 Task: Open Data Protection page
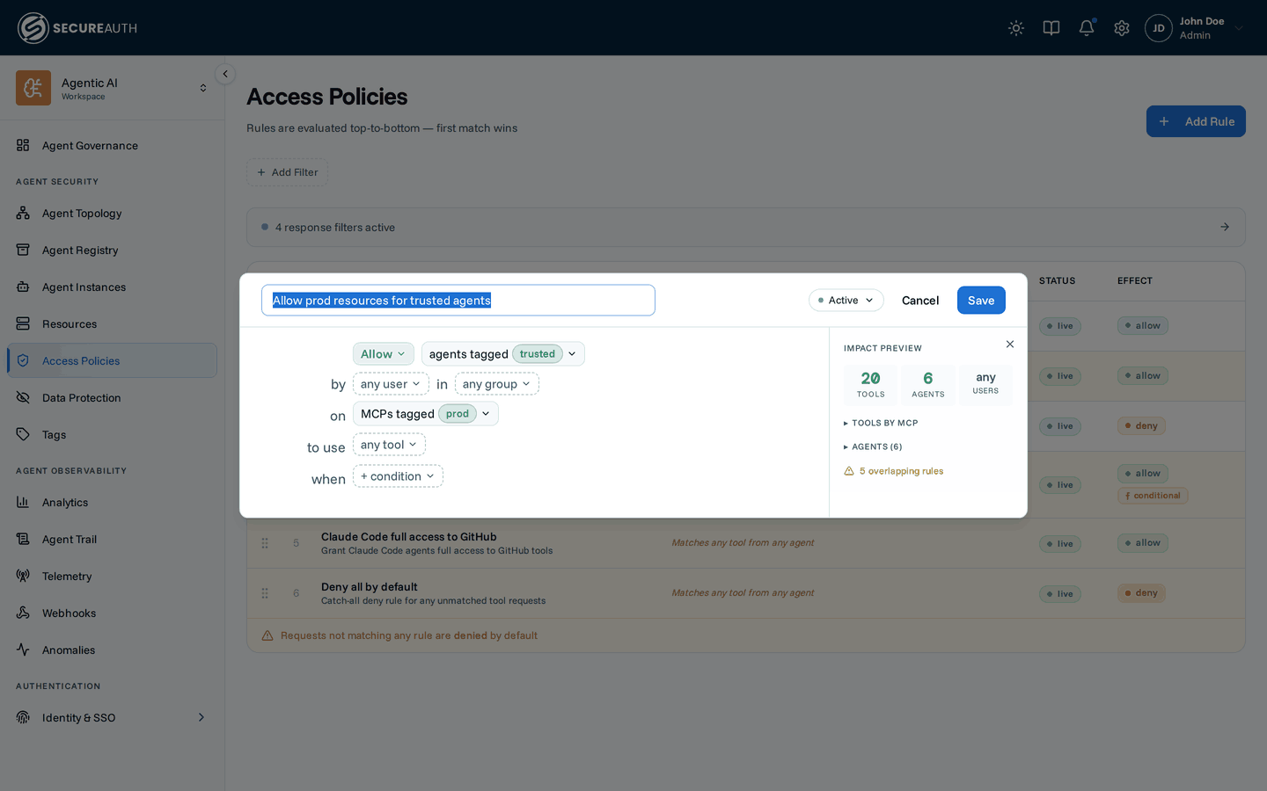[113, 398]
